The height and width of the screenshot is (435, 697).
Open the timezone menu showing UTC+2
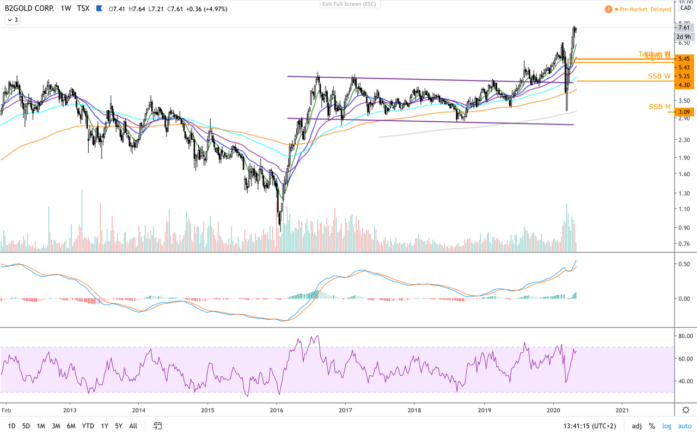click(x=591, y=426)
